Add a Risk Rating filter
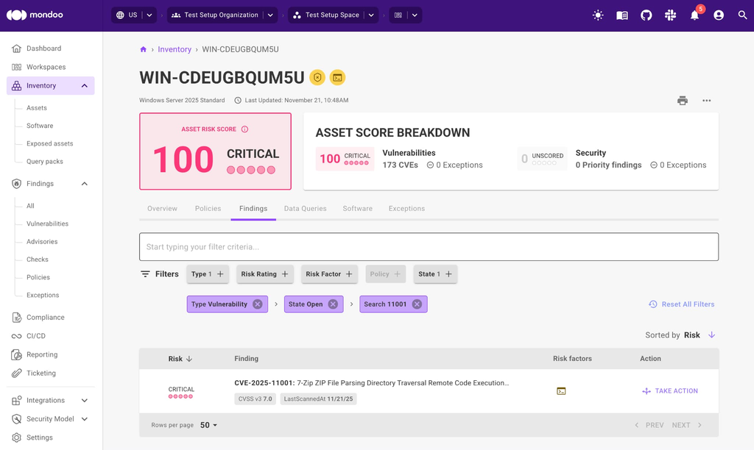 265,274
